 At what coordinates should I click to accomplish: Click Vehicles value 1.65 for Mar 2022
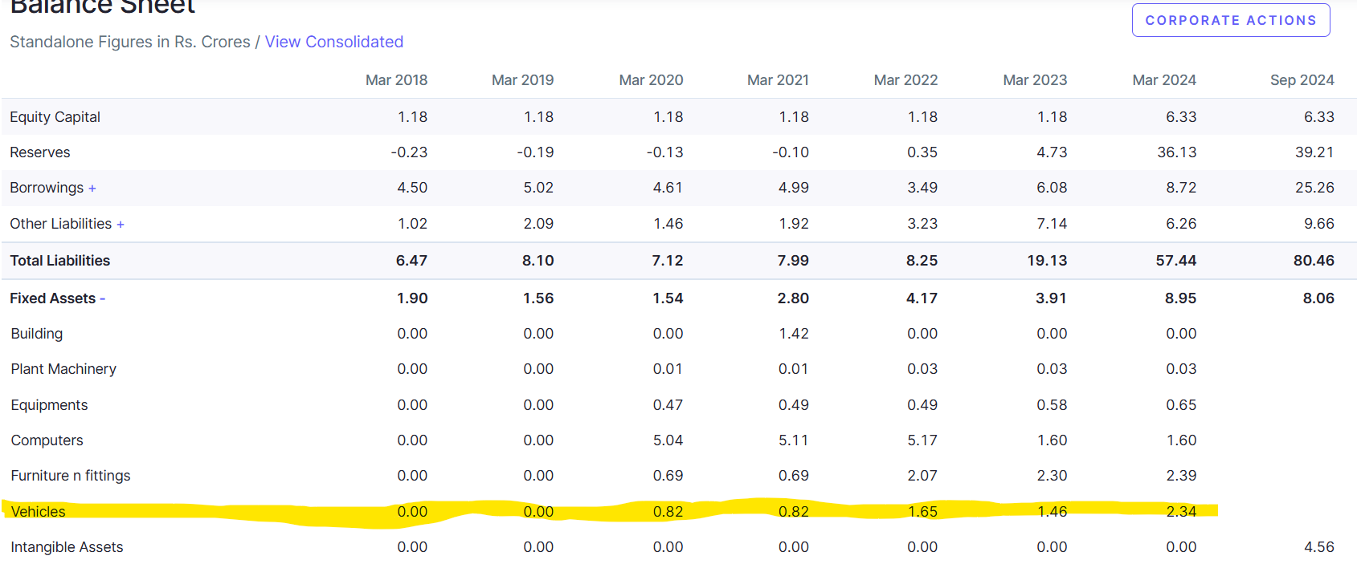(x=922, y=512)
